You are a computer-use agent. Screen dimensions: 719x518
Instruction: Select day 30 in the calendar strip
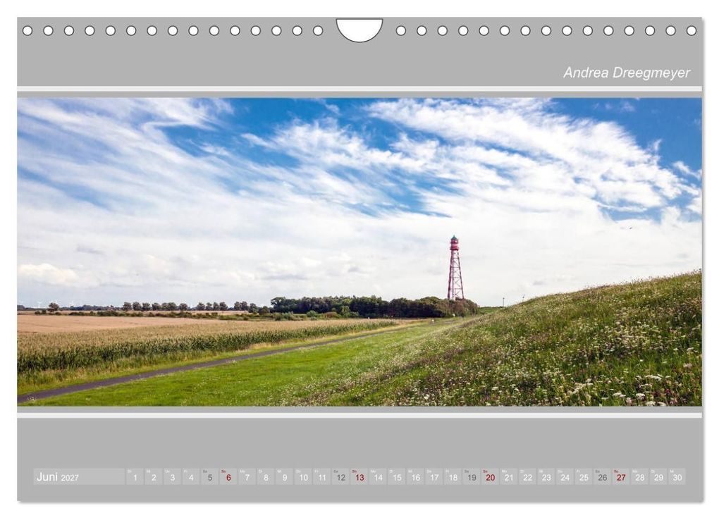(677, 476)
